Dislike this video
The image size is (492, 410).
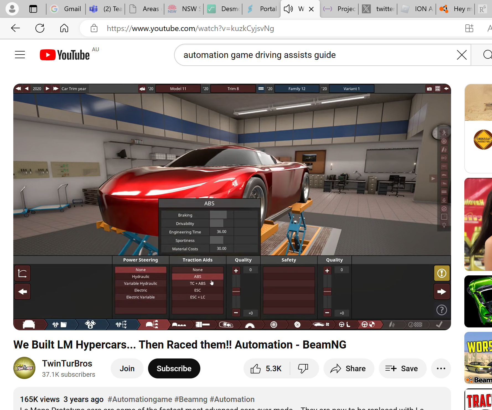click(303, 368)
